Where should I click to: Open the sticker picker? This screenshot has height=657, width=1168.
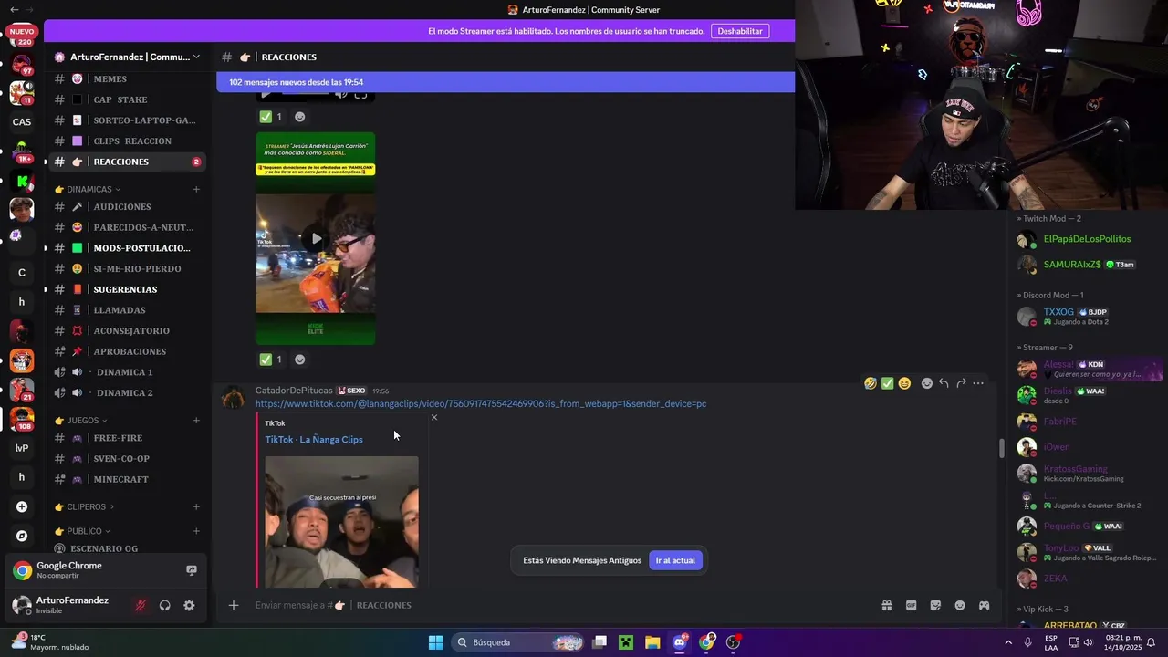point(935,605)
